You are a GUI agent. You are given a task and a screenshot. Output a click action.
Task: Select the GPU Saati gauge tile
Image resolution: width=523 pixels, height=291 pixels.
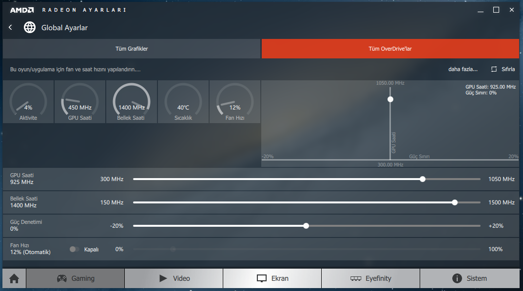[x=80, y=102]
